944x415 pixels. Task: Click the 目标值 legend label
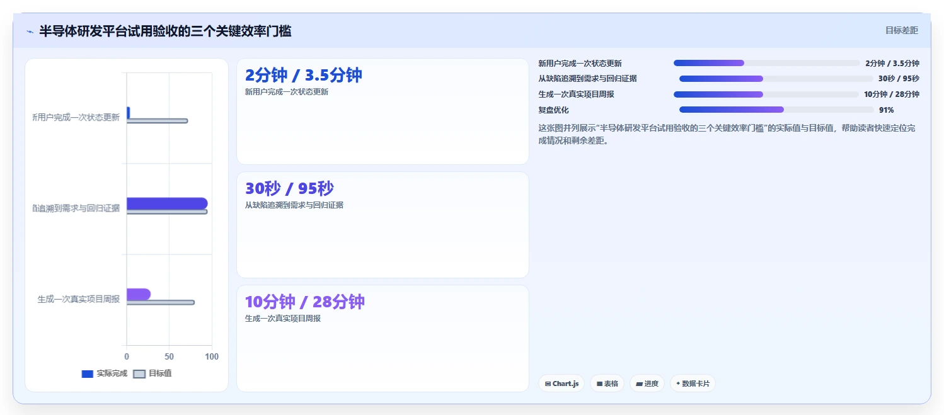coord(160,374)
